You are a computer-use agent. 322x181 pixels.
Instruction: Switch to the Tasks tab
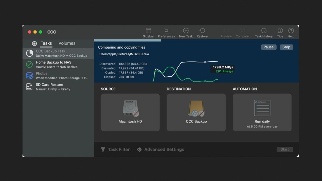[x=46, y=43]
